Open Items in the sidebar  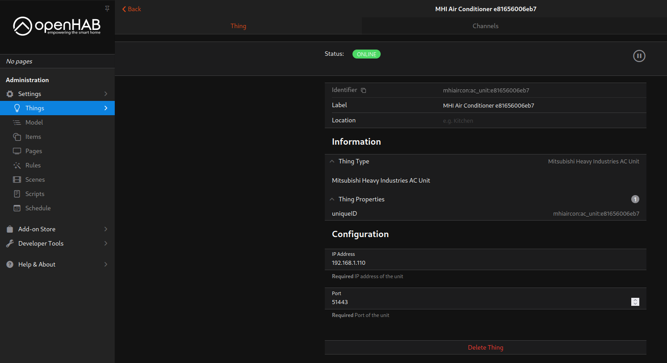33,137
